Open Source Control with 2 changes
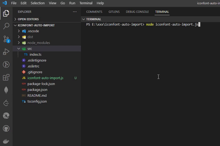 pyautogui.click(x=6, y=39)
